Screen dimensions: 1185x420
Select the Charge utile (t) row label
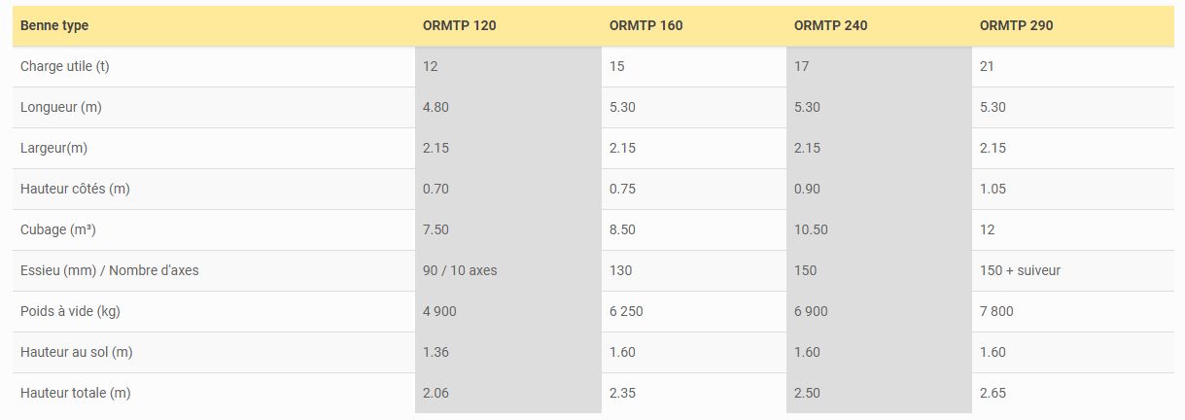click(x=71, y=66)
